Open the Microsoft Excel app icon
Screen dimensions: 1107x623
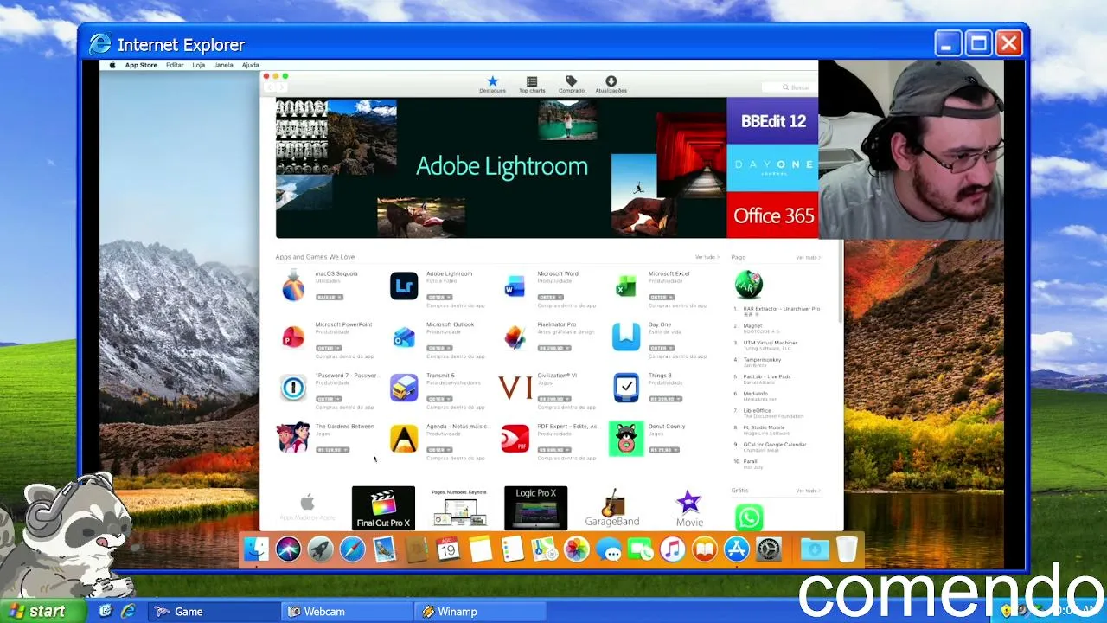tap(626, 286)
